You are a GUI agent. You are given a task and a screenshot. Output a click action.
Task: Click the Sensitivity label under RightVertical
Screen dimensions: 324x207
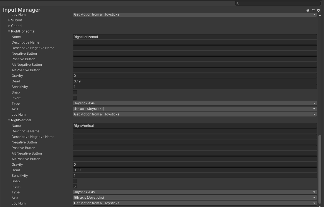pos(20,176)
